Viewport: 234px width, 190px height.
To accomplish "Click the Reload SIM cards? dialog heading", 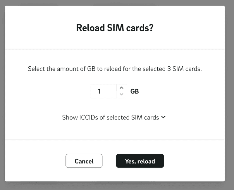I will pos(115,28).
